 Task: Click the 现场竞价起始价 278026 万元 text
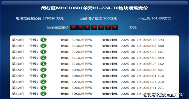tap(40, 19)
